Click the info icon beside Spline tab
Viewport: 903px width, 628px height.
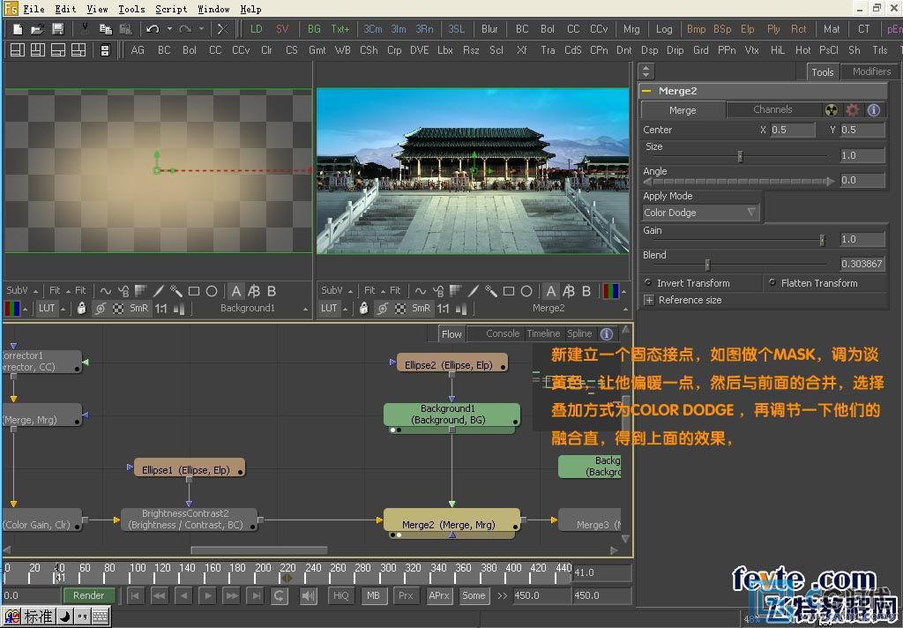coord(607,333)
